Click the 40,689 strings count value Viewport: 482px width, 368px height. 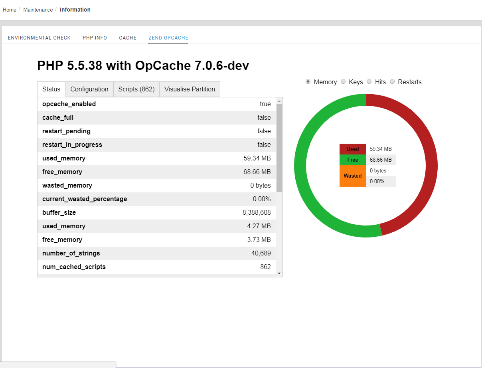(x=261, y=253)
